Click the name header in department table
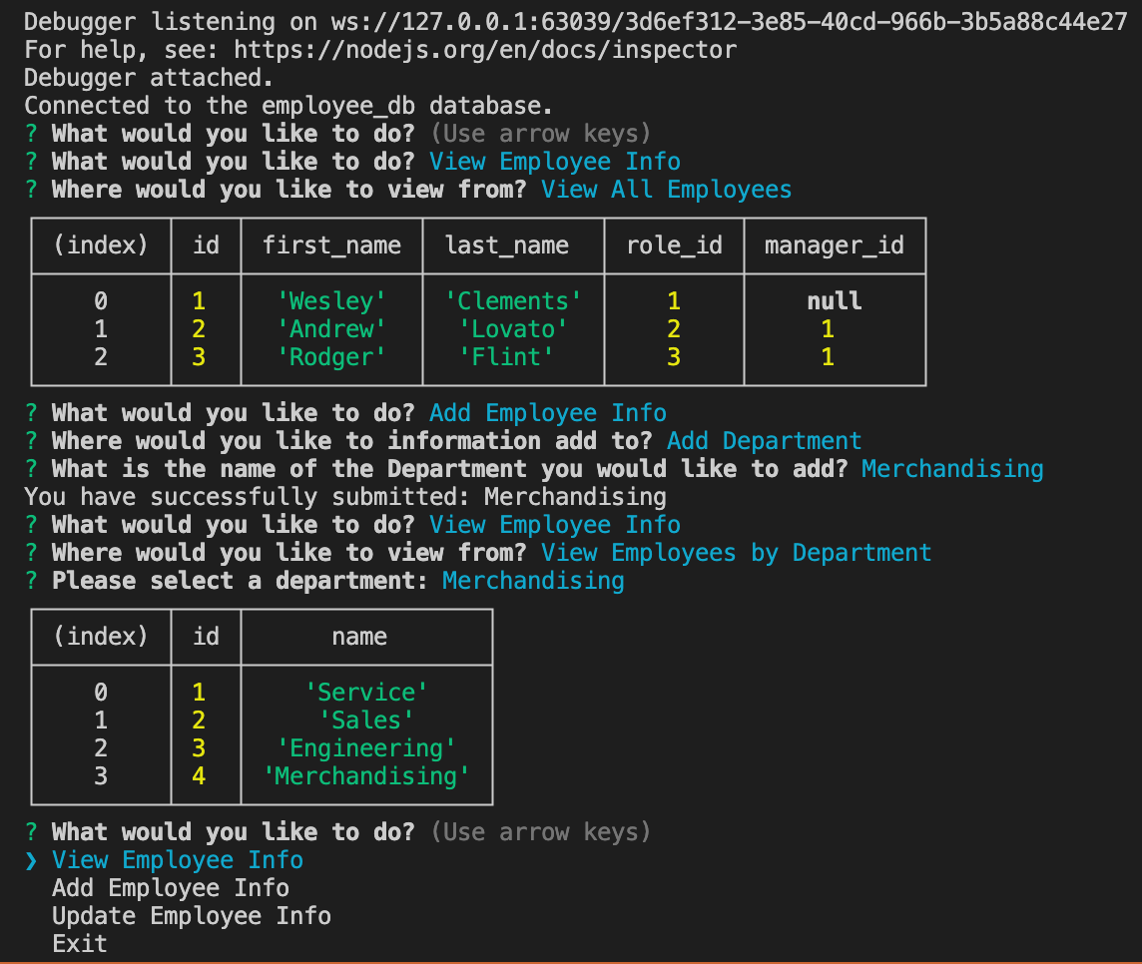Viewport: 1142px width, 964px height. click(359, 637)
